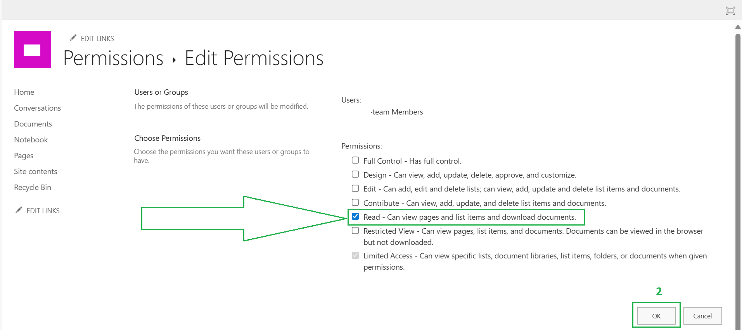Click the Permissions breadcrumb link
This screenshot has width=742, height=330.
[x=113, y=58]
